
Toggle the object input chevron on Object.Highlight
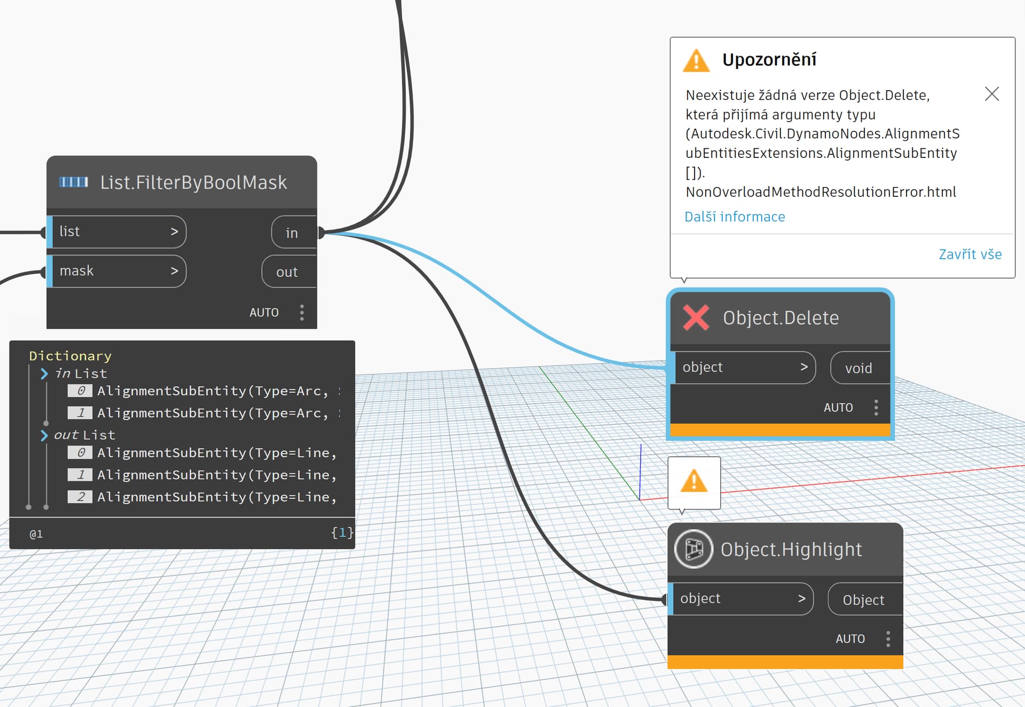click(801, 599)
